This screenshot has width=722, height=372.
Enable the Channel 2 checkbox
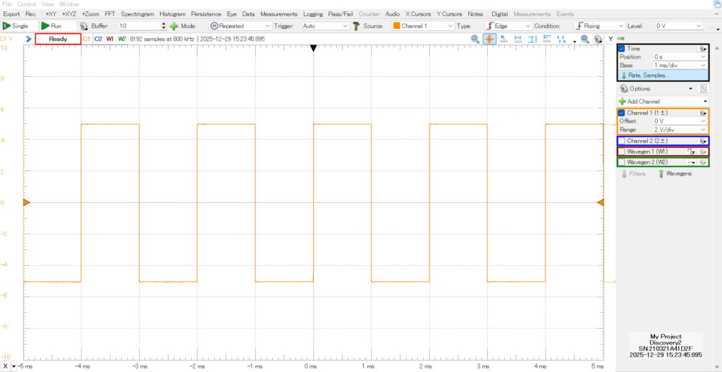coord(621,141)
